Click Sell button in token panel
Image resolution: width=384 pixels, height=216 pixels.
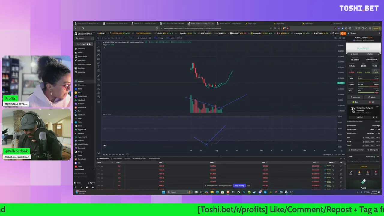click(372, 102)
